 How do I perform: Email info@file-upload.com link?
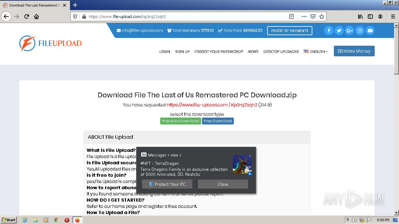tap(140, 30)
